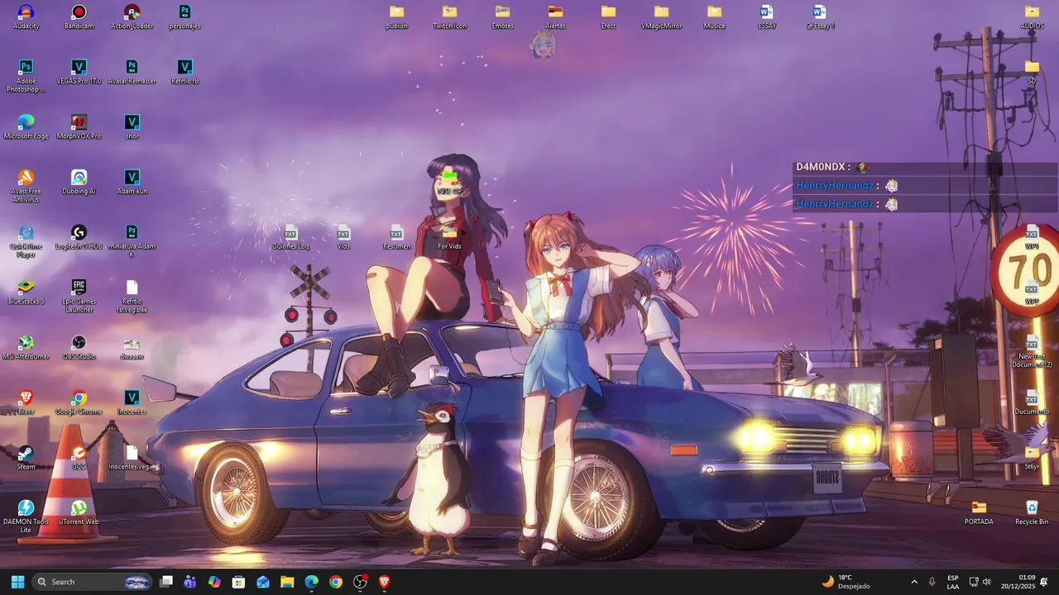
Task: Select the Action_Loader desktop icon
Action: click(x=132, y=17)
